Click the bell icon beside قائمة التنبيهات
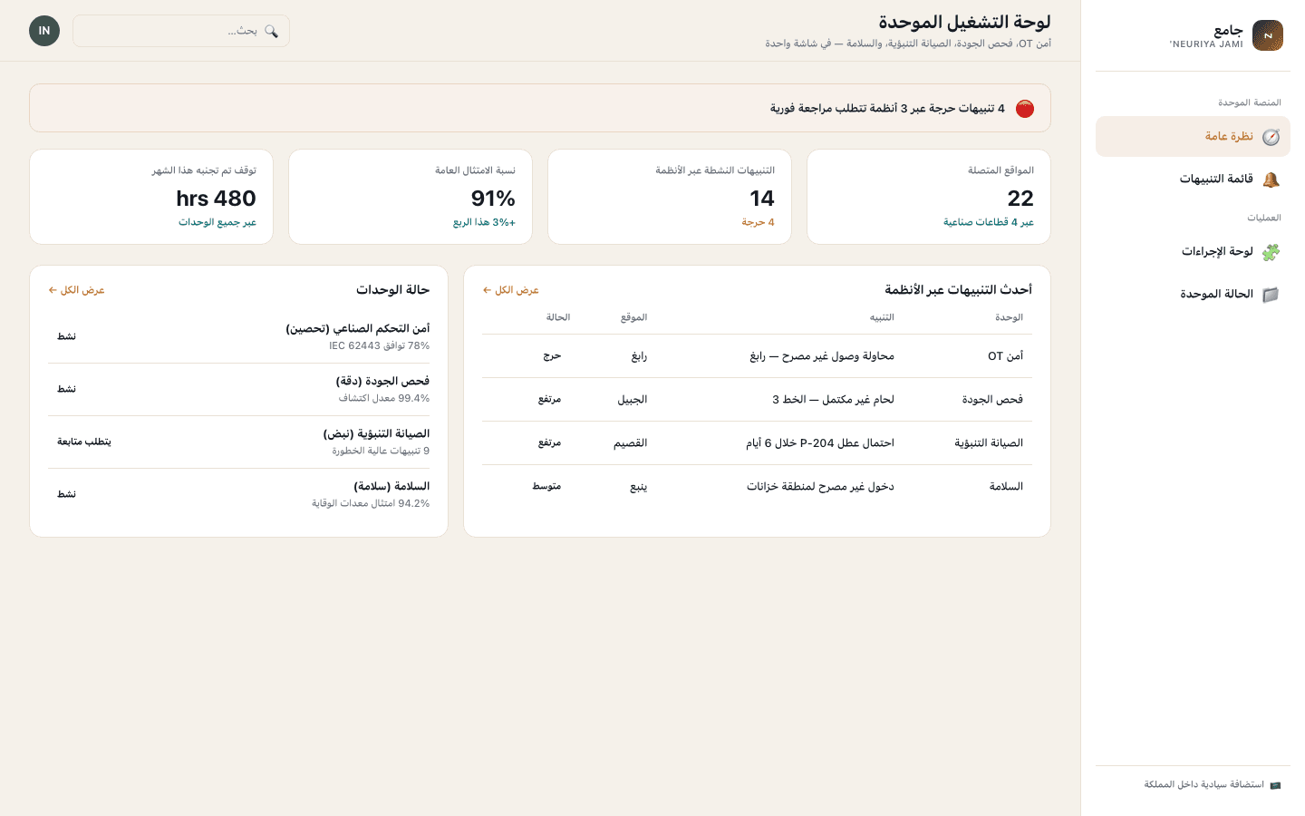Image resolution: width=1305 pixels, height=816 pixels. (1271, 180)
